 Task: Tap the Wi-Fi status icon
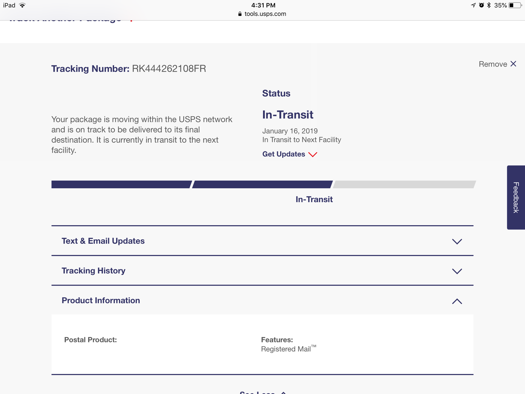click(22, 5)
